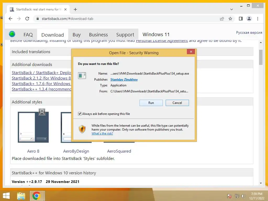Open the What's the risk? link
This screenshot has width=268, height=201.
(x=102, y=133)
